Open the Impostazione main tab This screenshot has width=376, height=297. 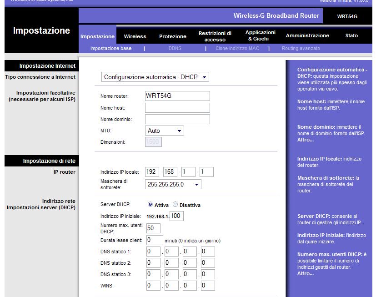tap(97, 36)
